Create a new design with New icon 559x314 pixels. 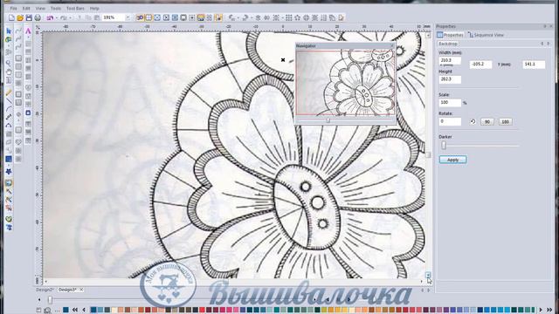(11, 17)
